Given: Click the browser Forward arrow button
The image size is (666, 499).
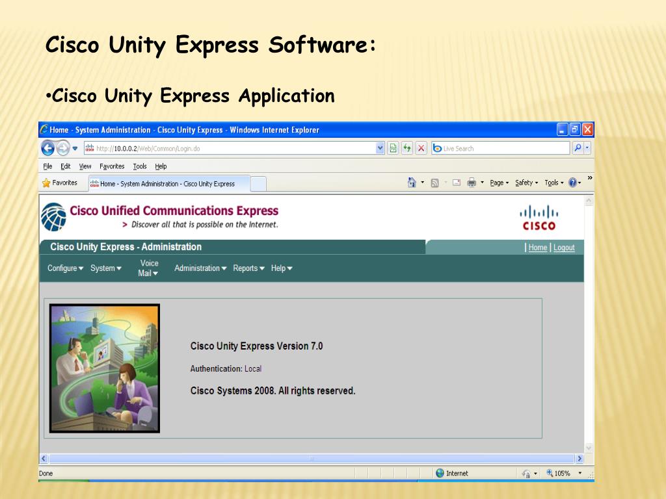Looking at the screenshot, I should (63, 148).
